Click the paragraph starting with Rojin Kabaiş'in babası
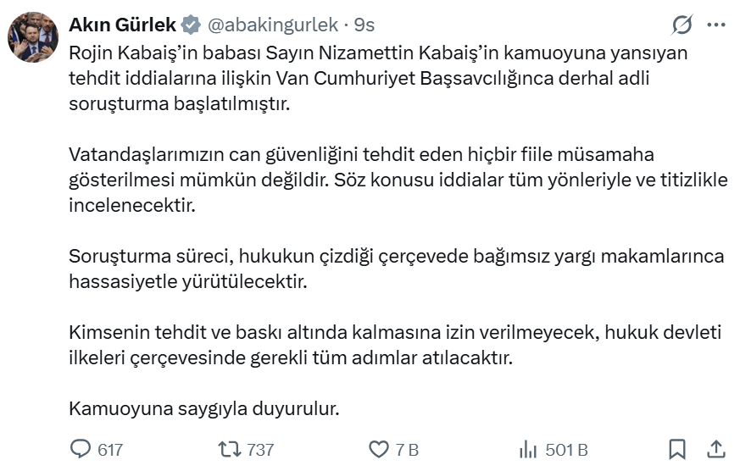 pos(373,78)
